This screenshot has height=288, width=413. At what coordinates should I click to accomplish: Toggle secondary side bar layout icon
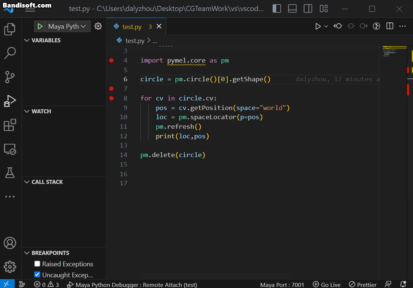tap(308, 9)
